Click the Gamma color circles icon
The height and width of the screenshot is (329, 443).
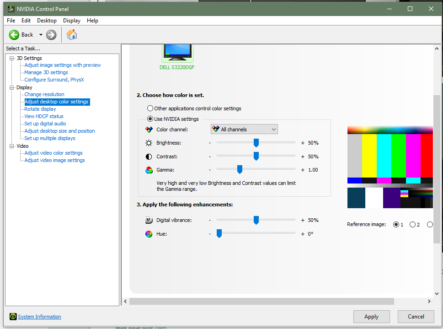point(149,170)
